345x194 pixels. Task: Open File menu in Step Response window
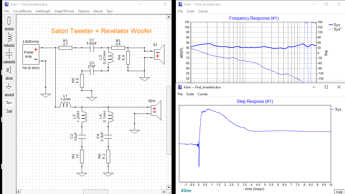coord(180,94)
